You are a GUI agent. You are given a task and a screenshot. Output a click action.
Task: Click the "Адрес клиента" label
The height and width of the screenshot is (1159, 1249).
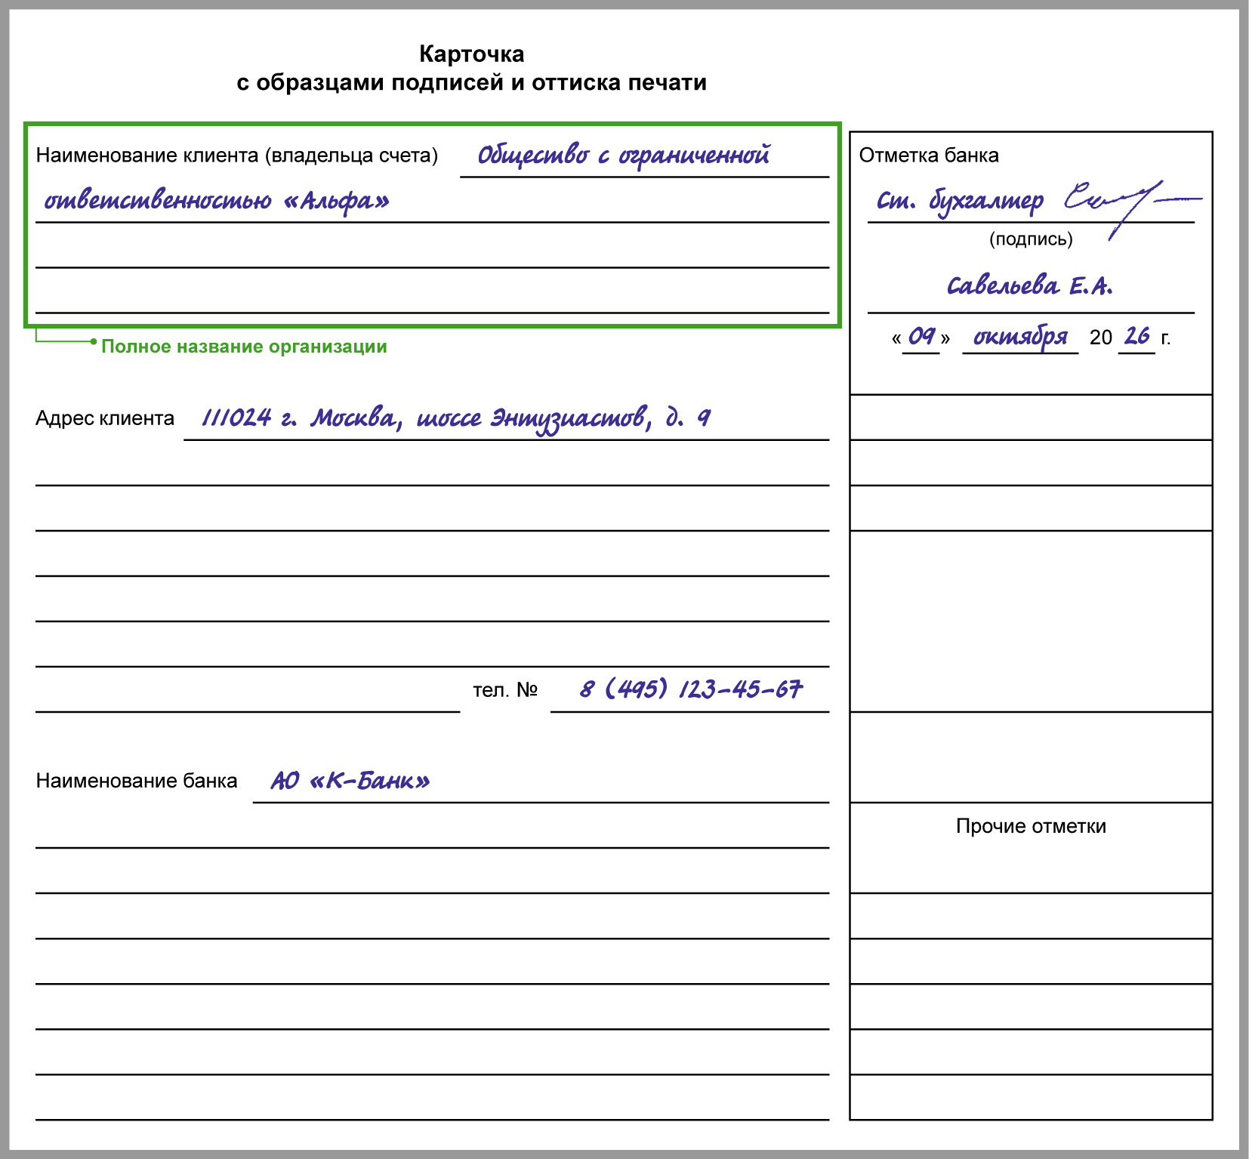pos(105,418)
